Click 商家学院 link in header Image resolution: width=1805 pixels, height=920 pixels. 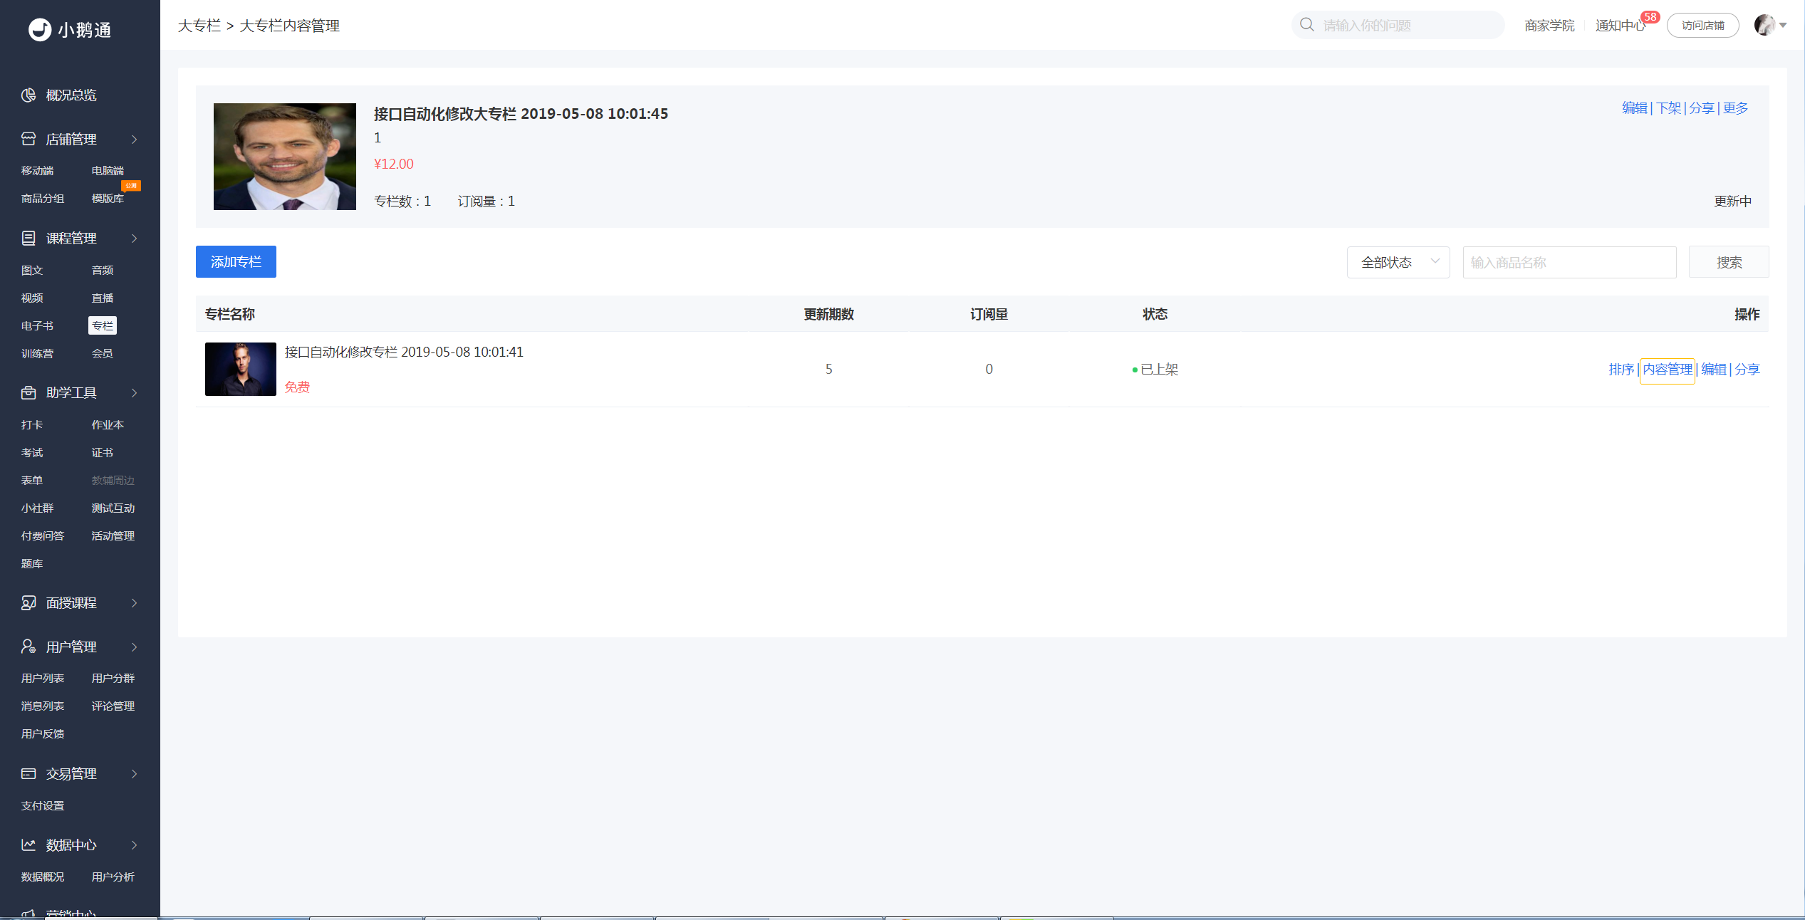click(1549, 26)
